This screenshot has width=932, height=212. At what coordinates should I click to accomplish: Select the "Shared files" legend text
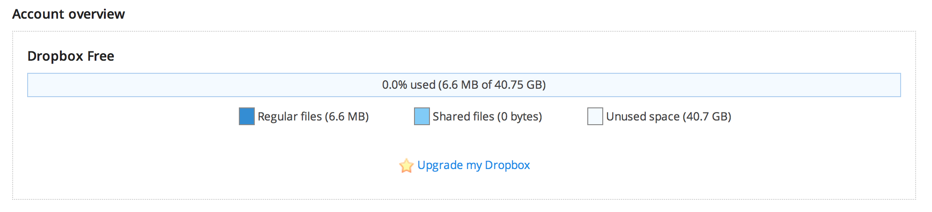tap(463, 116)
